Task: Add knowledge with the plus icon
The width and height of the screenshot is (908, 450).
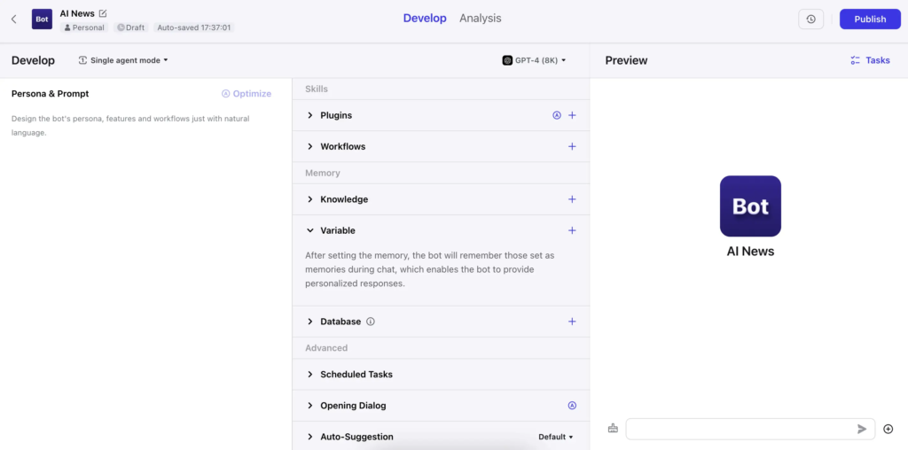Action: pyautogui.click(x=572, y=199)
